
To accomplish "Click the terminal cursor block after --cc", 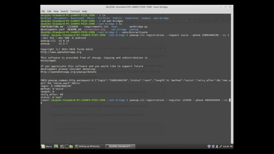I will (230, 100).
